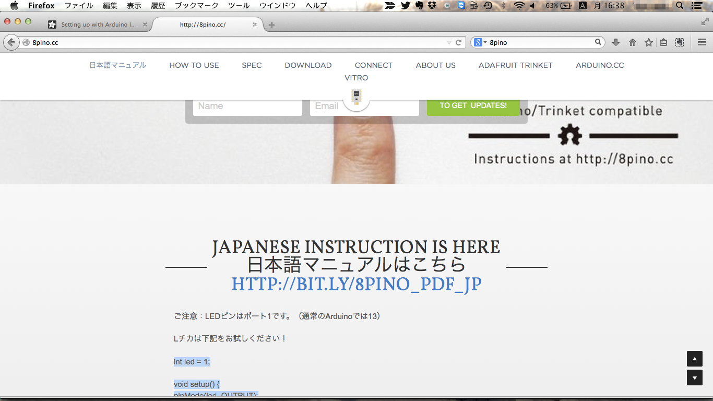Screen dimensions: 713x401
Task: Open the CONNECT navigation link
Action: (x=374, y=65)
